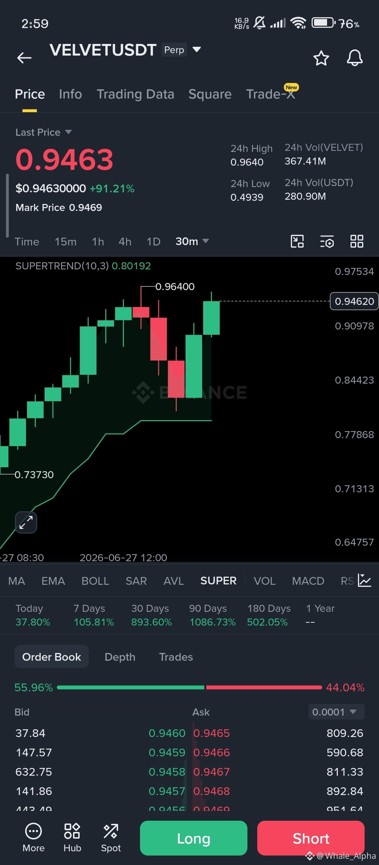Expand the VELVETUSDT pair selector arrow
The width and height of the screenshot is (379, 865).
click(x=197, y=50)
